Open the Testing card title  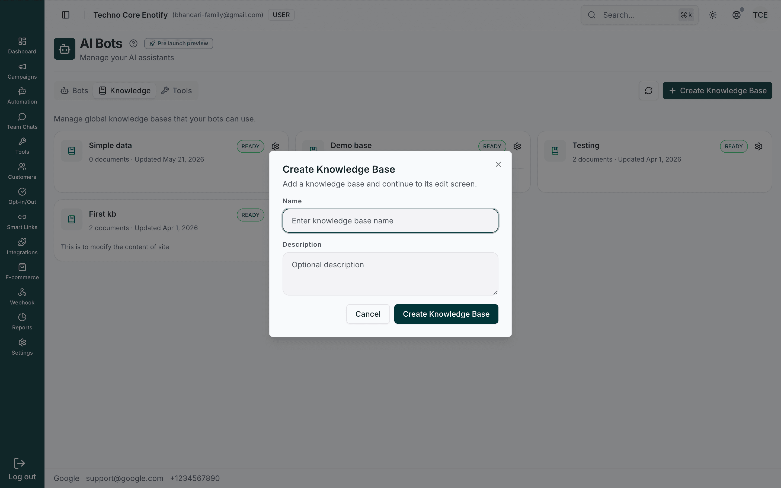click(586, 146)
